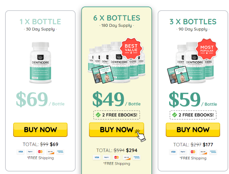Click American Express icon in 1 bottle card
Viewport: 229px width, 174px height.
pyautogui.click(x=59, y=152)
